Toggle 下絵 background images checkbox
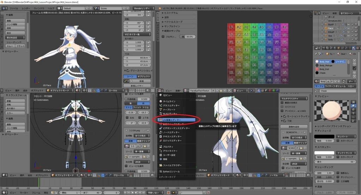This screenshot has width=361, height=195. pos(285,121)
